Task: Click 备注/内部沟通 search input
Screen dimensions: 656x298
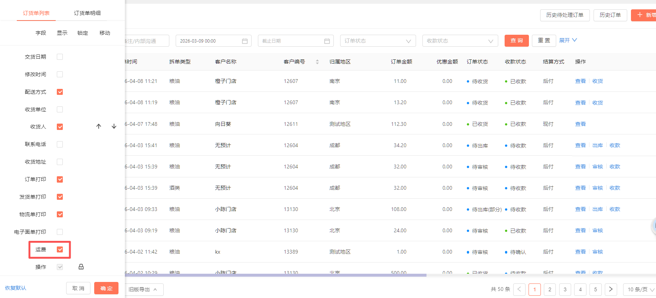Action: pos(147,41)
